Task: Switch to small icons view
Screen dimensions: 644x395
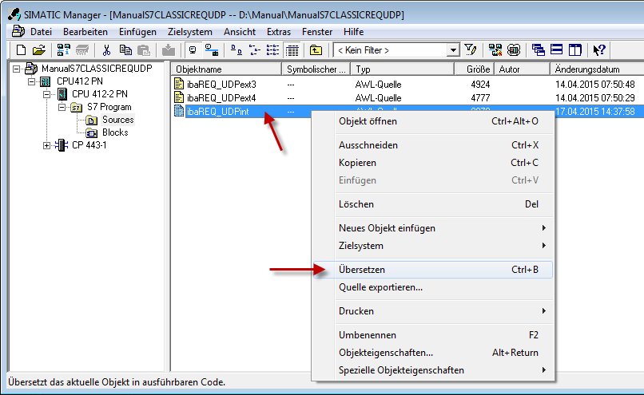Action: 255,50
